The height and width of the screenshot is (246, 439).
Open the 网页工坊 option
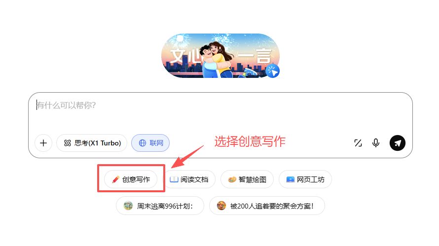click(x=305, y=179)
